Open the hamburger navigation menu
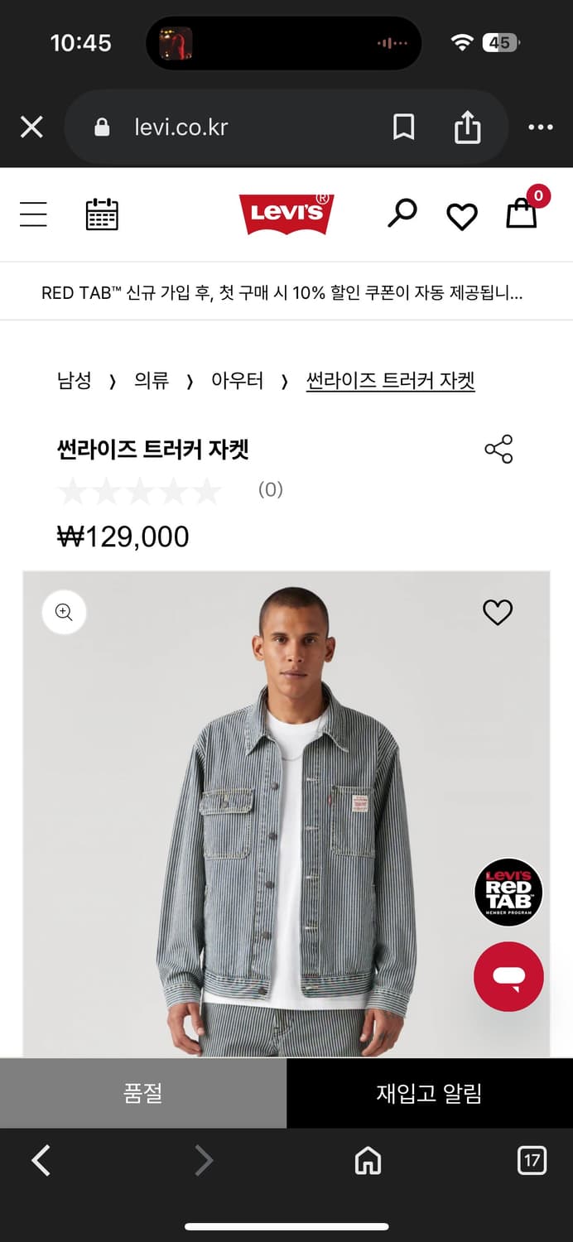Image resolution: width=573 pixels, height=1242 pixels. [x=33, y=214]
